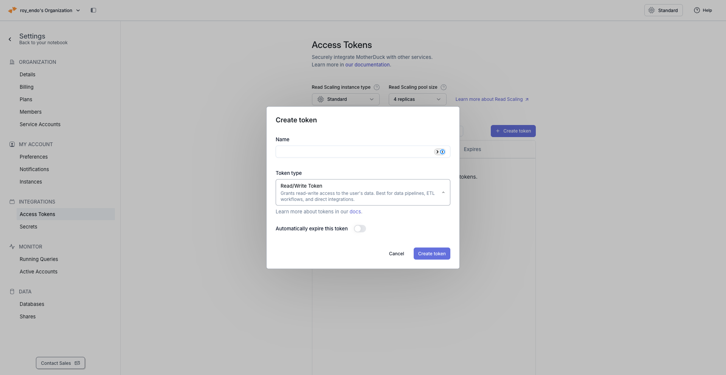This screenshot has height=375, width=726.
Task: Click the Standard instance badge in top bar
Action: 663,10
